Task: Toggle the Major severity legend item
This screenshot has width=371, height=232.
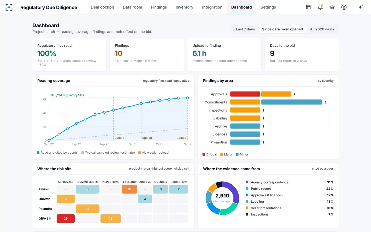Action: [x=226, y=154]
